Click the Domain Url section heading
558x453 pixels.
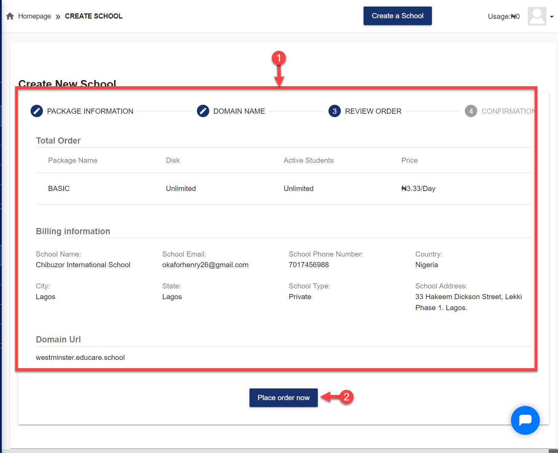click(58, 339)
